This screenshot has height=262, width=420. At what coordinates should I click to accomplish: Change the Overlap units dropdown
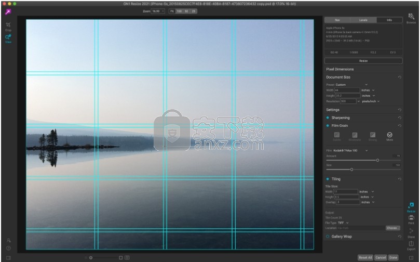click(x=368, y=202)
